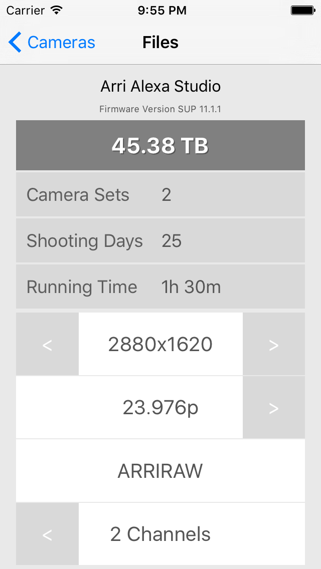Tap the ARRIRAW codec field
Screen dimensions: 321x569
[x=160, y=471]
